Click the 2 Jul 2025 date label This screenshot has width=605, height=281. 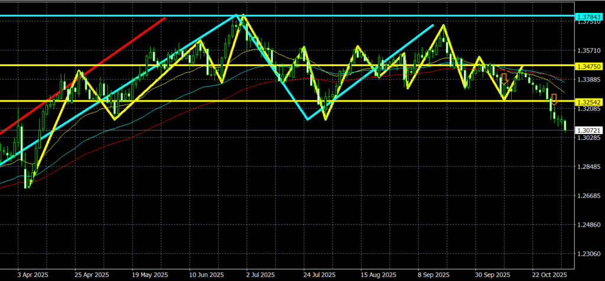(261, 275)
